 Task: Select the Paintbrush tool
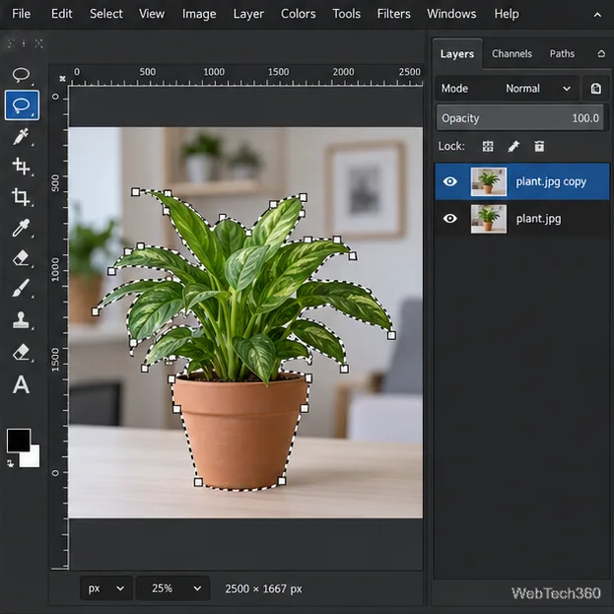pos(21,288)
